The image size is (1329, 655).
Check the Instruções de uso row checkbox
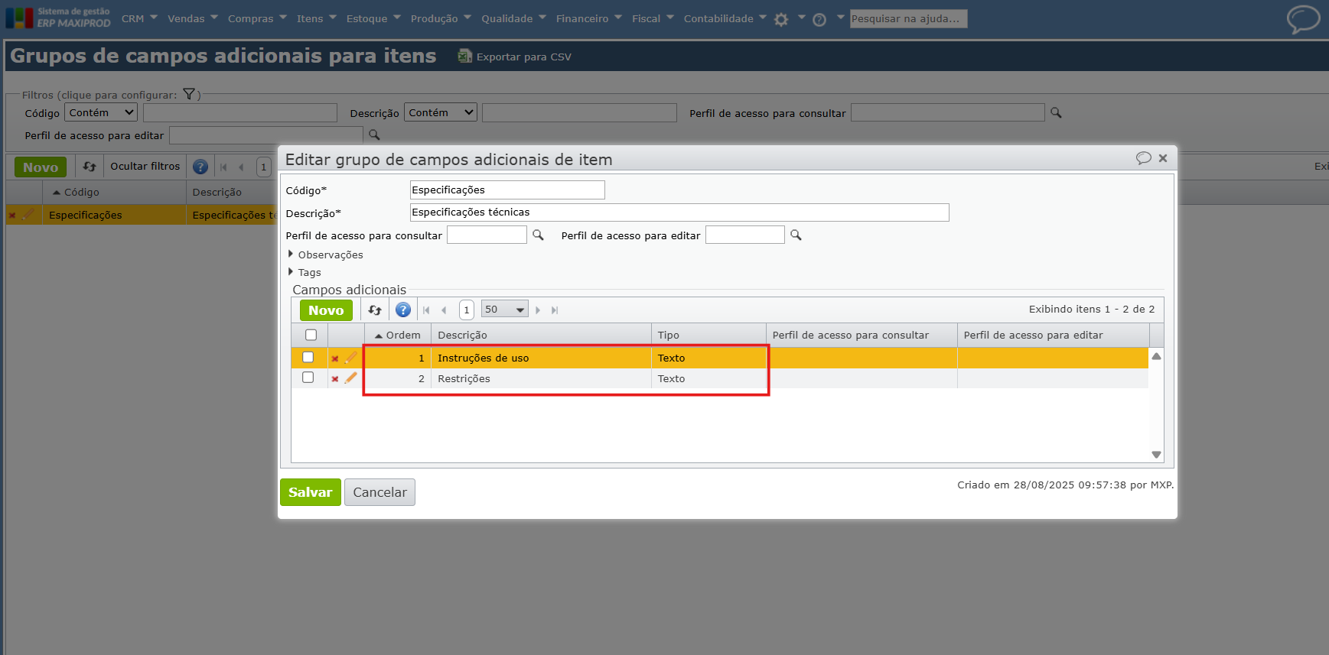pos(308,357)
